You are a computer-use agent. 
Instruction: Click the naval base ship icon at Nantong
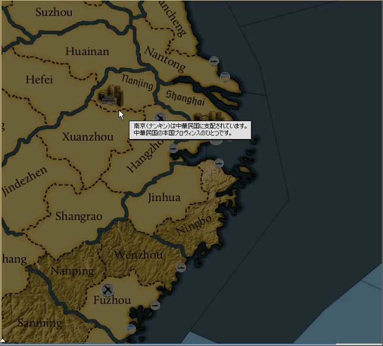(214, 61)
